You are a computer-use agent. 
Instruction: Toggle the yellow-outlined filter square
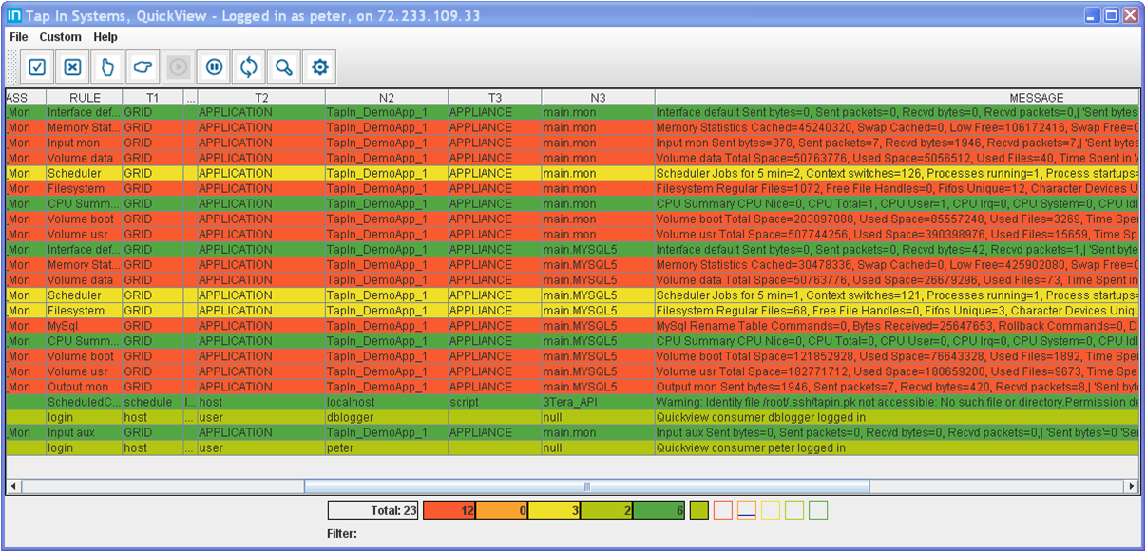point(771,510)
